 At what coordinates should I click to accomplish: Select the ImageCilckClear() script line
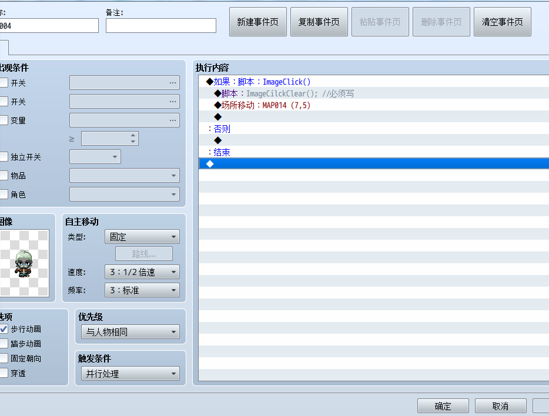pos(374,93)
